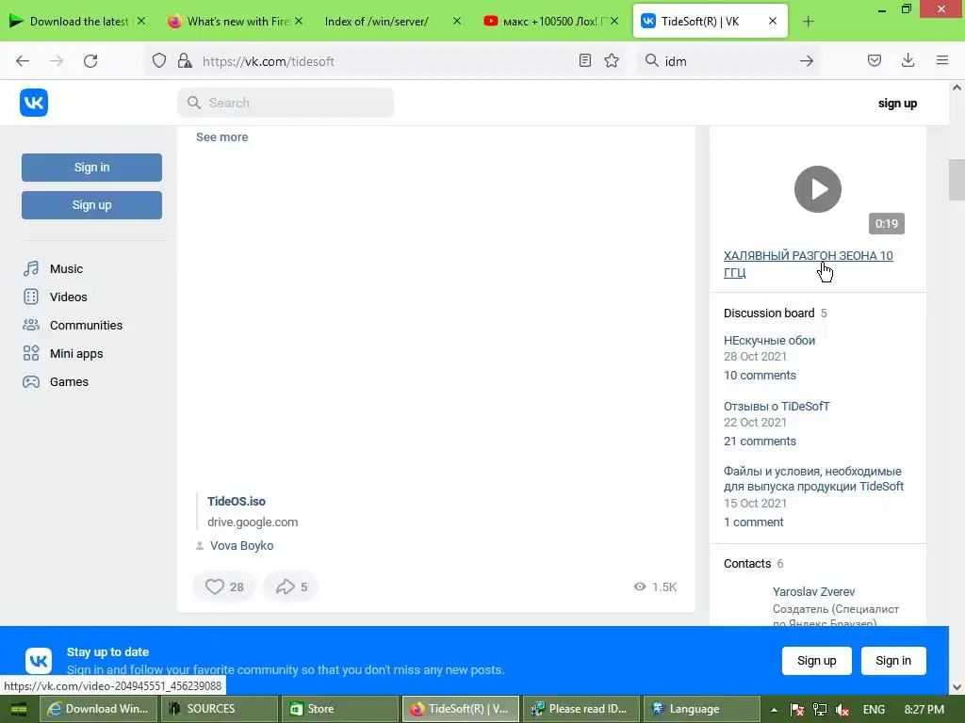Show hidden system tray icons

774,710
